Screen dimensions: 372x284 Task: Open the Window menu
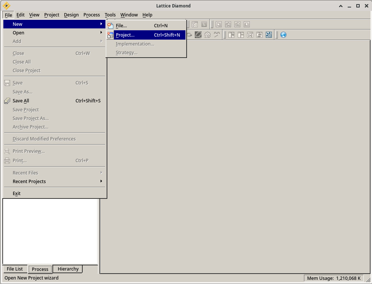tap(129, 15)
